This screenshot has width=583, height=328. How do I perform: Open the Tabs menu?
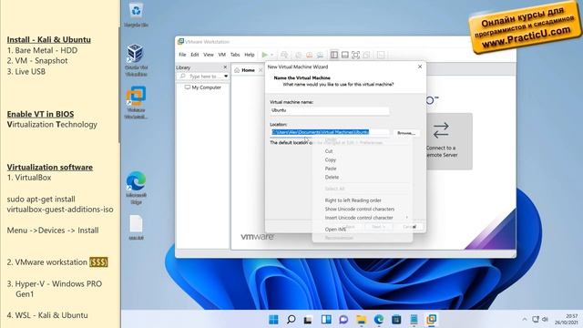235,55
